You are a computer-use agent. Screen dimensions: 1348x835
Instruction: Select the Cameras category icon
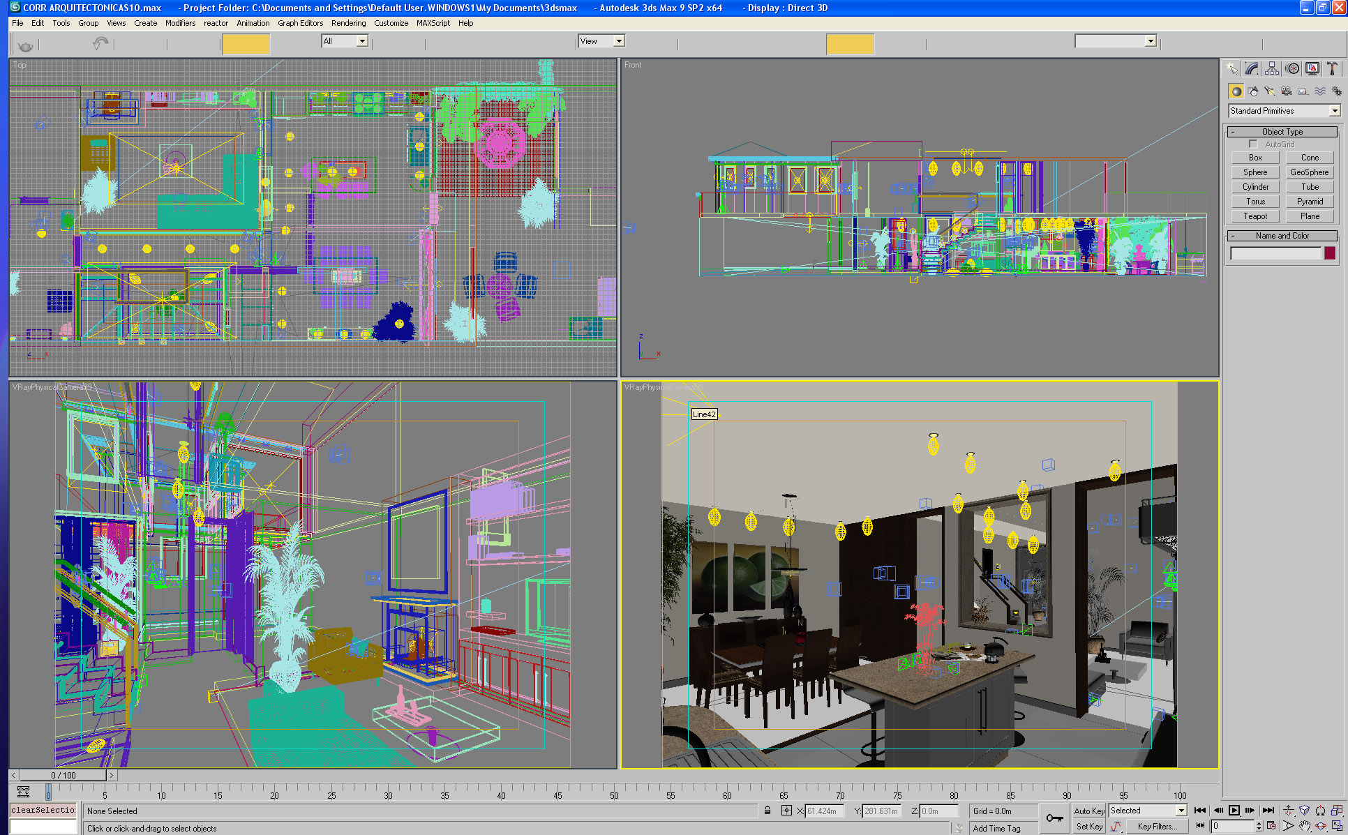[x=1286, y=91]
